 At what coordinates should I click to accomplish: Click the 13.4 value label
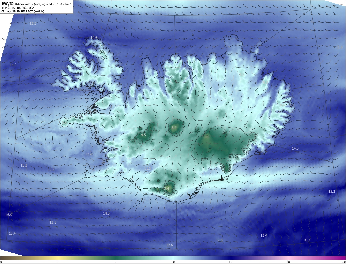(12, 233)
